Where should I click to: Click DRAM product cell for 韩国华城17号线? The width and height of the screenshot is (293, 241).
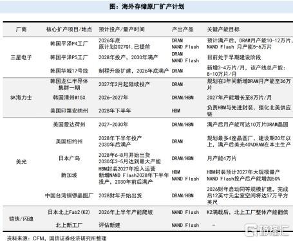click(177, 71)
